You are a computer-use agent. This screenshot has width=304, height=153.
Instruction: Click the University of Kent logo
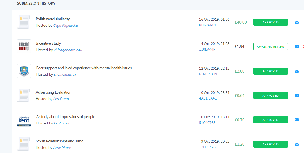pos(24,120)
